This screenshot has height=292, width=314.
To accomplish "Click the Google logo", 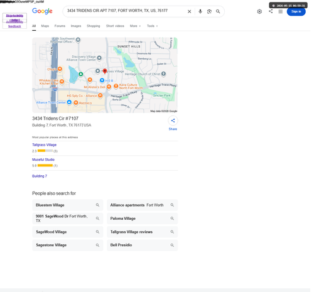I will coord(42,11).
